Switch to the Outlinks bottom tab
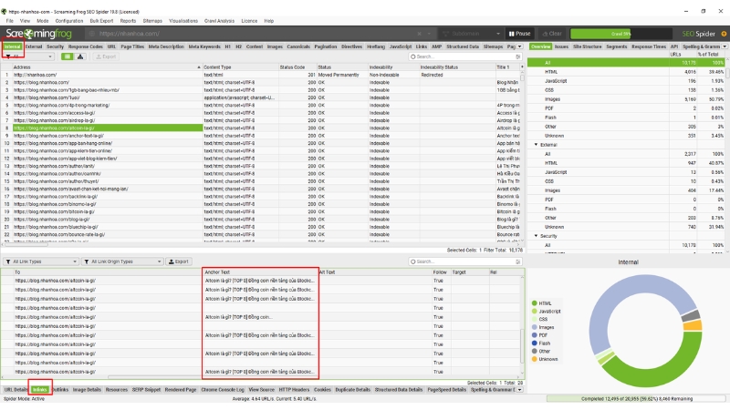The width and height of the screenshot is (730, 410). point(60,390)
